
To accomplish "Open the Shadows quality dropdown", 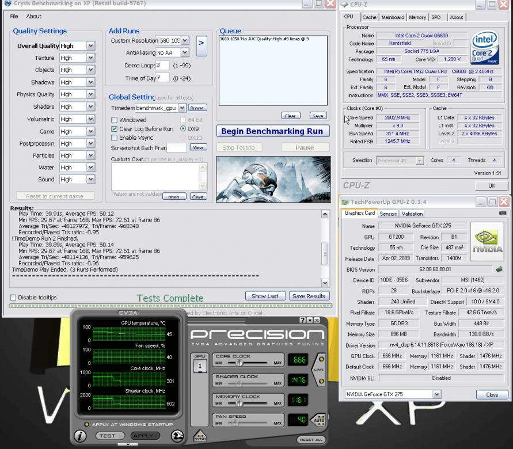I will click(x=90, y=82).
